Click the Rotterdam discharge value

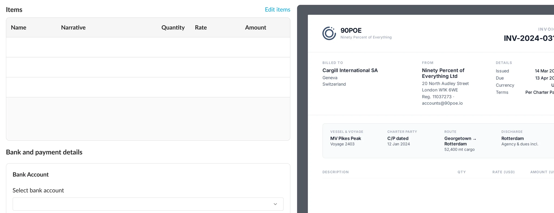point(512,138)
